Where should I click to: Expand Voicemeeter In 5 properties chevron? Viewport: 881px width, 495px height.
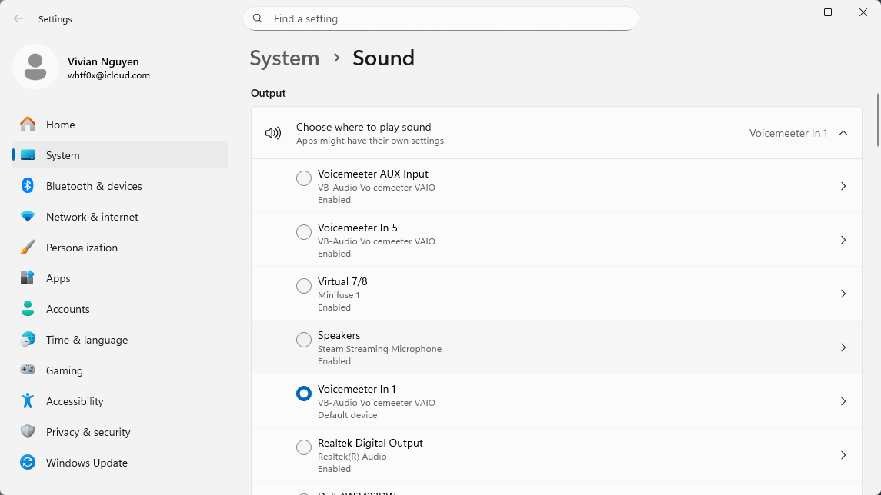click(x=843, y=240)
